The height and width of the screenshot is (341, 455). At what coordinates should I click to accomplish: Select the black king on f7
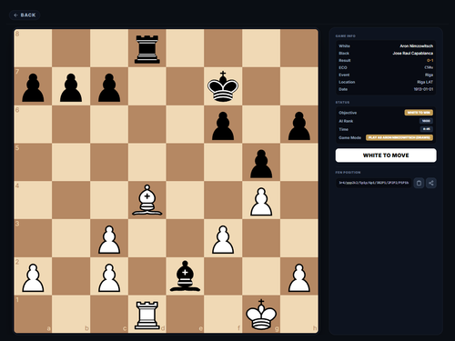223,86
